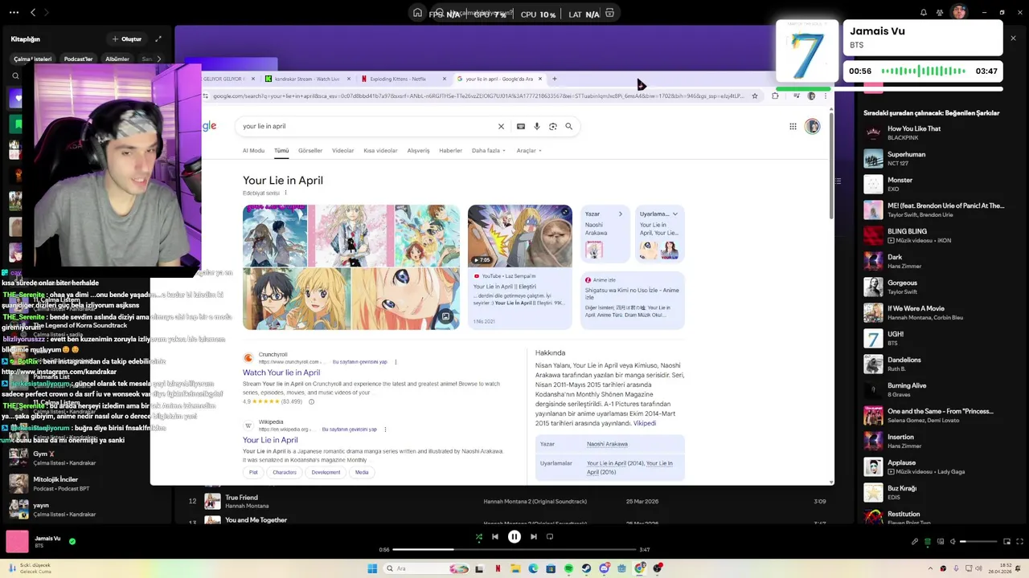Viewport: 1029px width, 578px height.
Task: Click the Characters chip under Wikipedia
Action: (285, 472)
